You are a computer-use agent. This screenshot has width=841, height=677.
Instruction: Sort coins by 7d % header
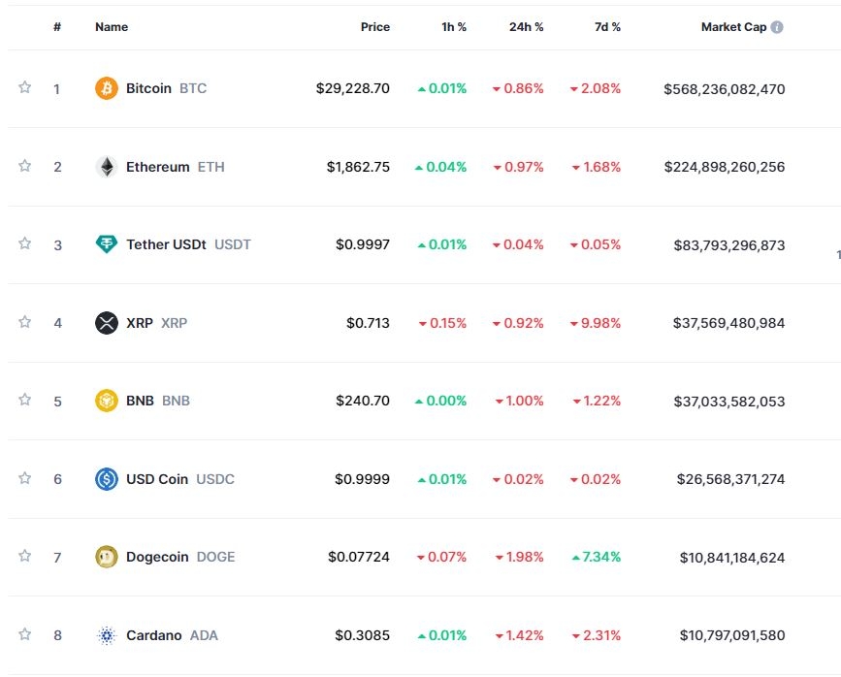click(x=607, y=27)
